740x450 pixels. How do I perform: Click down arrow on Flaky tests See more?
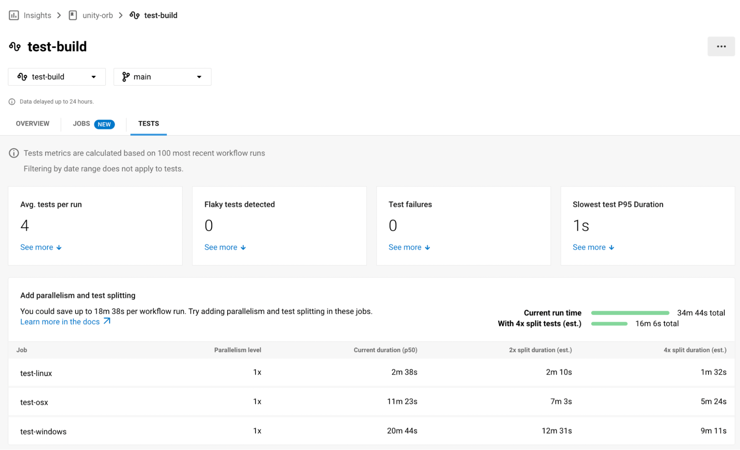tap(243, 248)
